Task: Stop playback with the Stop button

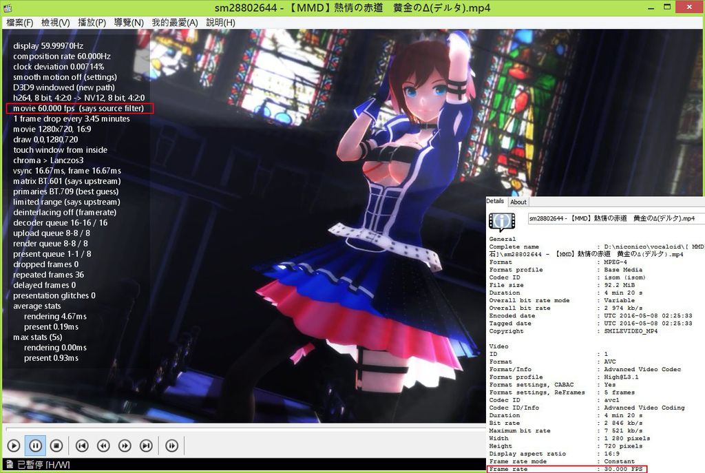Action: [56, 445]
